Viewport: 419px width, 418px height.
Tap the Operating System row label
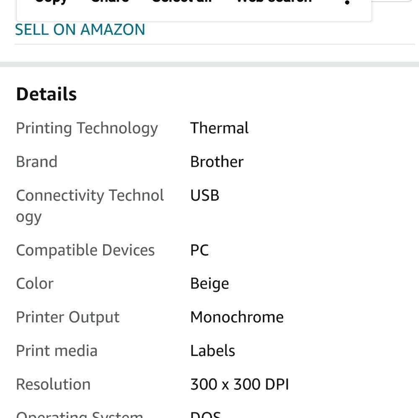click(79, 414)
